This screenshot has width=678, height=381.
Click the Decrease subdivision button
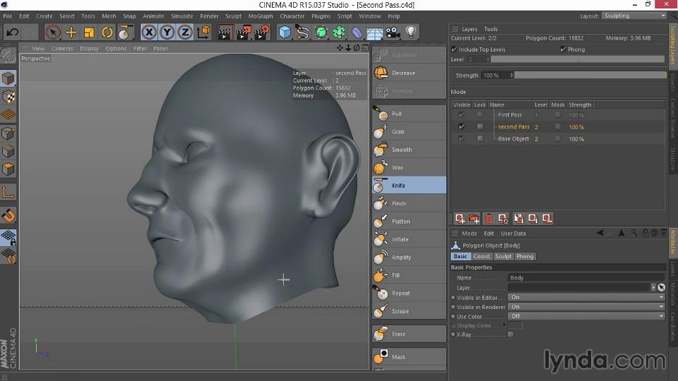point(403,73)
